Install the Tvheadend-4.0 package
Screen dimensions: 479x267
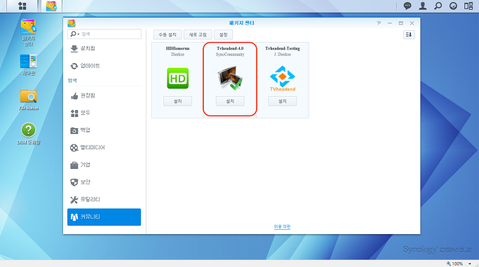click(230, 102)
